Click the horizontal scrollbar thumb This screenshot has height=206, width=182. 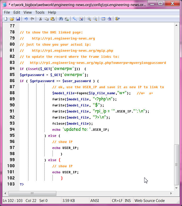(32, 193)
